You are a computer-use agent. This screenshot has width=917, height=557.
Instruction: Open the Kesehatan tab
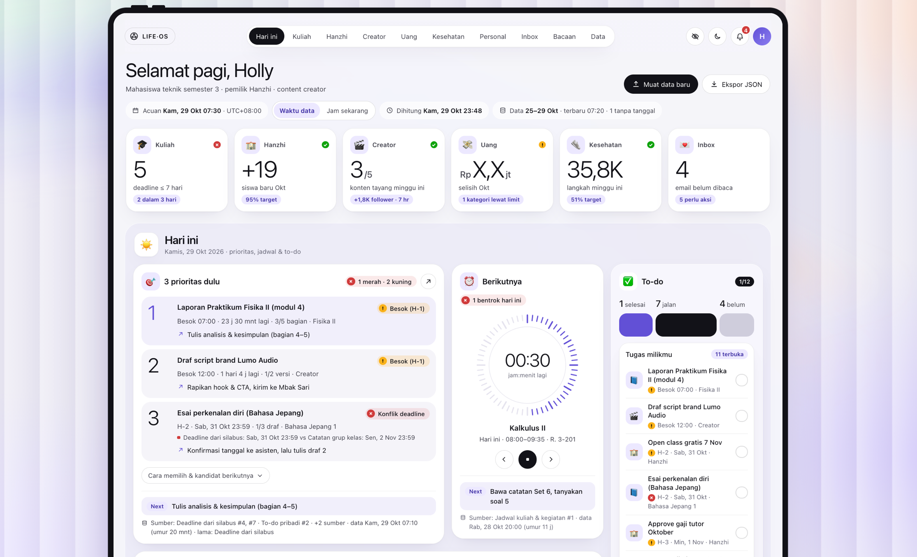pyautogui.click(x=448, y=37)
